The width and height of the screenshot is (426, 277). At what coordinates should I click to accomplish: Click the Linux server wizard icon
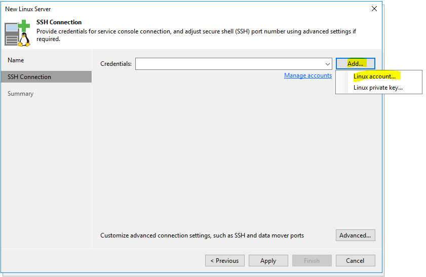pos(17,33)
